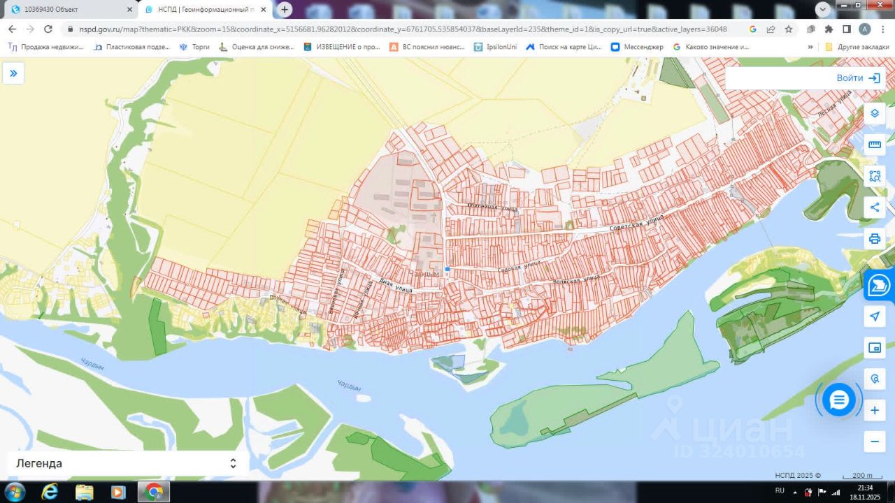Viewport: 895px width, 503px height.
Task: Open the chat assistant bubble
Action: click(838, 400)
